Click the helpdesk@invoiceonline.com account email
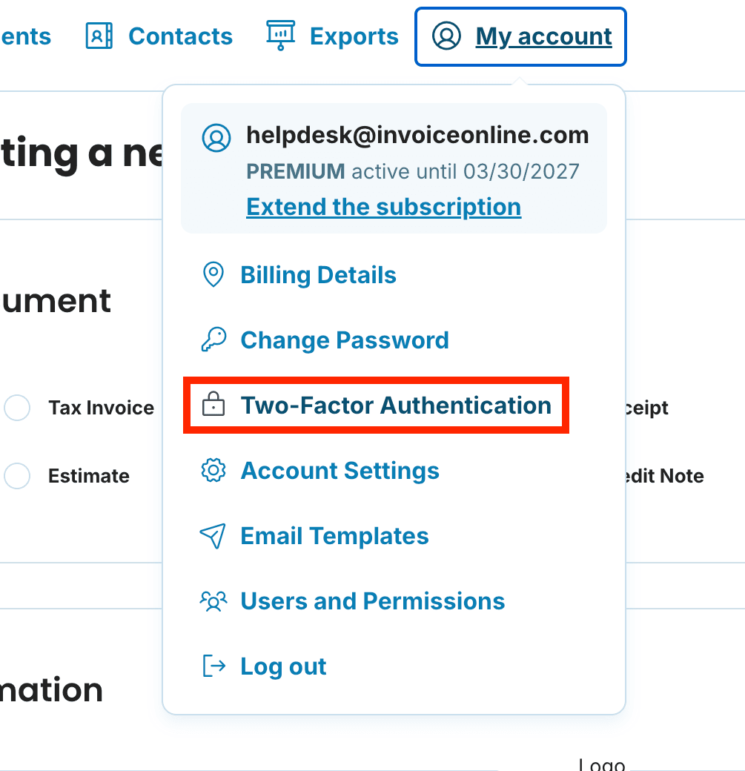This screenshot has width=745, height=771. (417, 135)
